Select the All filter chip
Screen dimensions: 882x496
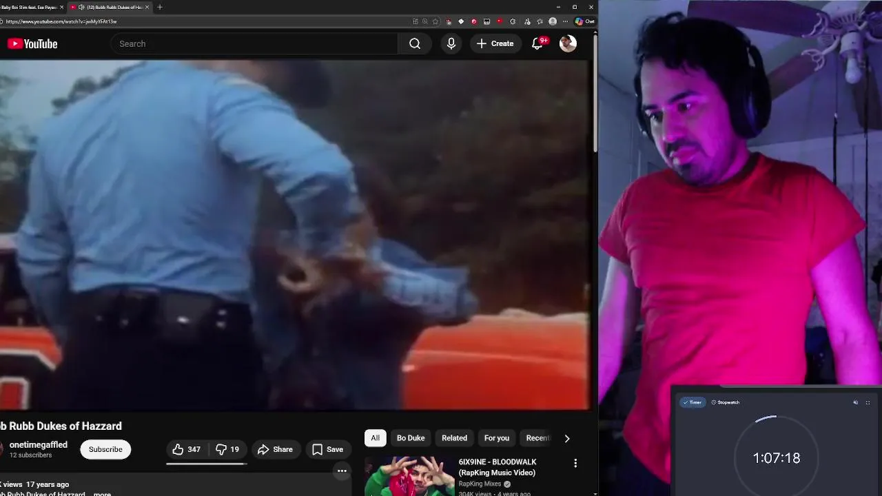click(375, 438)
